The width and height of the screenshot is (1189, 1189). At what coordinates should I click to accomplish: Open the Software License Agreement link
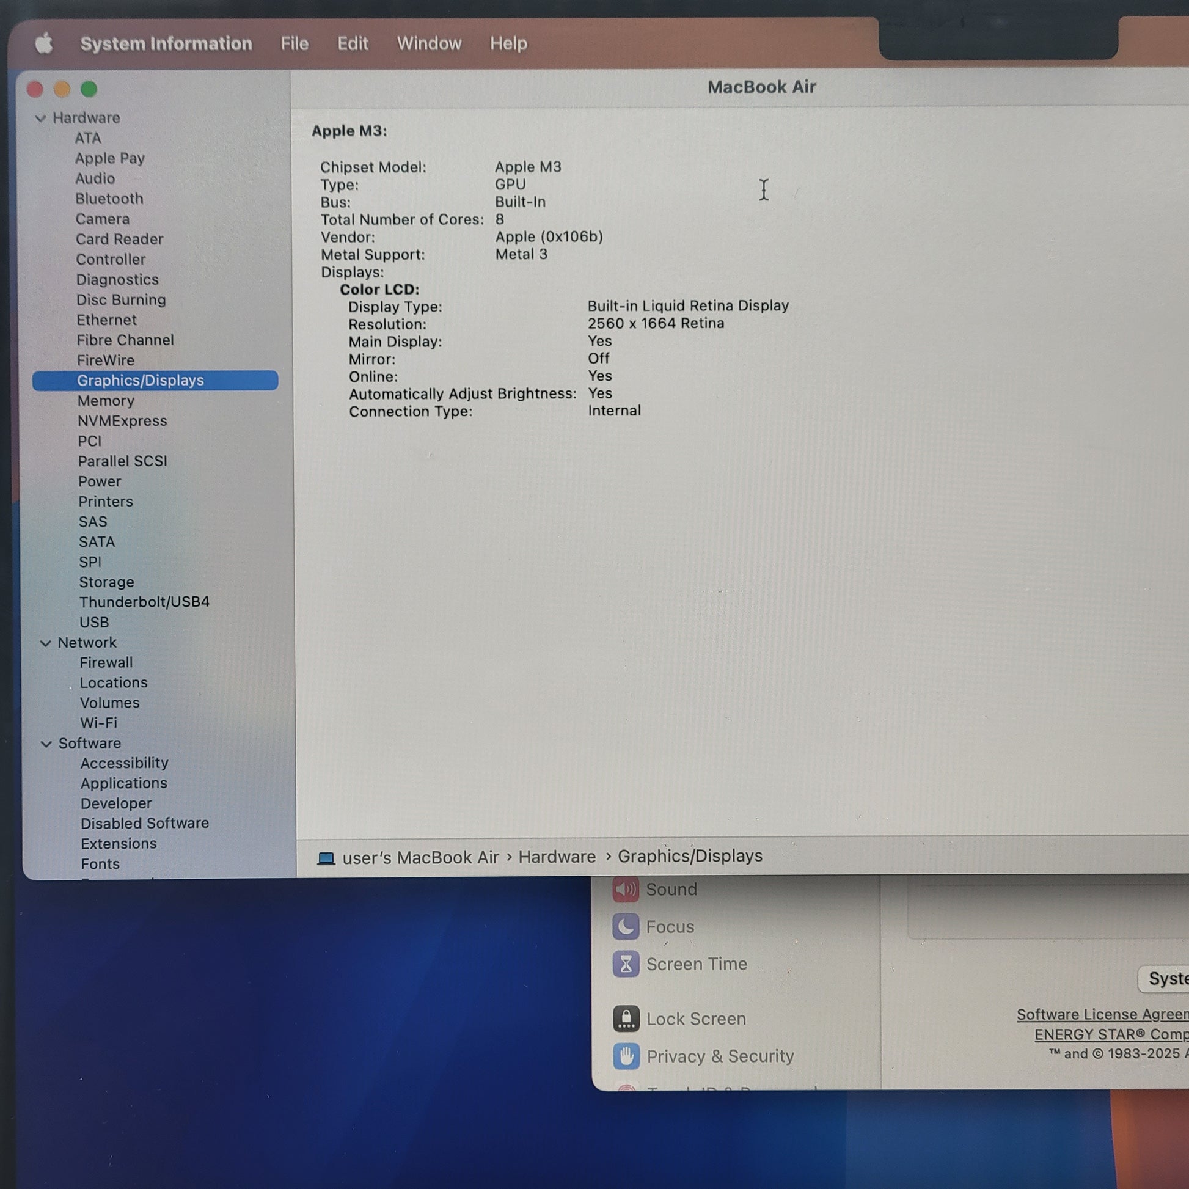point(1102,1014)
